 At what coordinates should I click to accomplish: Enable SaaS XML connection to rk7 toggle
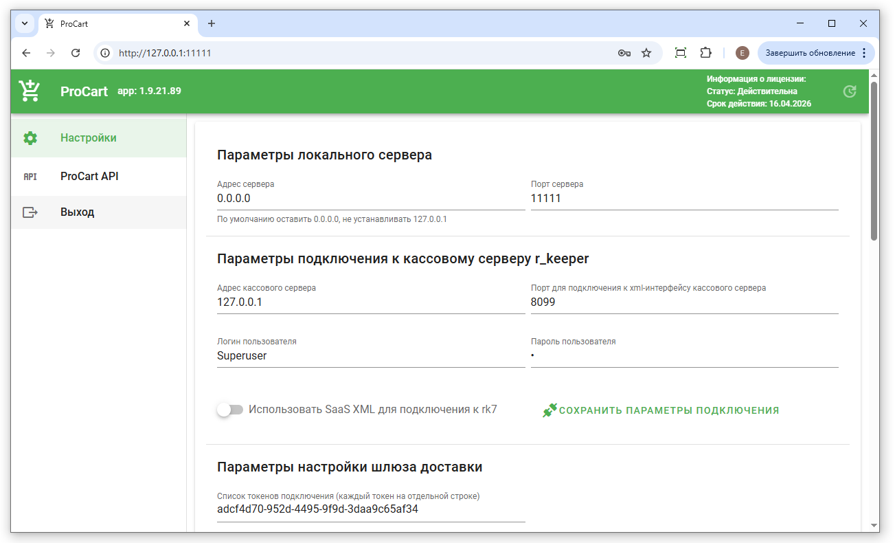[230, 410]
